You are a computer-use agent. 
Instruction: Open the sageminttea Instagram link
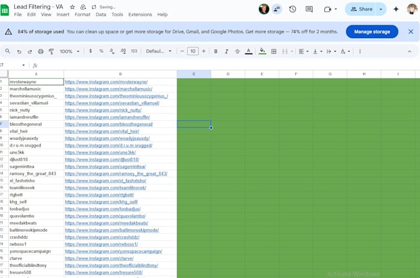[x=105, y=166]
